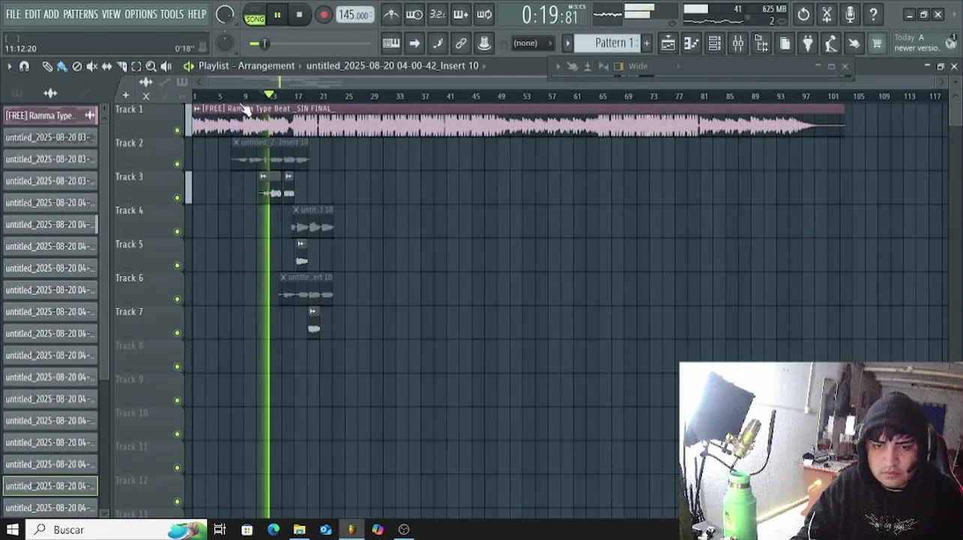Toggle loop recording icon
Image resolution: width=963 pixels, height=540 pixels.
click(x=484, y=14)
